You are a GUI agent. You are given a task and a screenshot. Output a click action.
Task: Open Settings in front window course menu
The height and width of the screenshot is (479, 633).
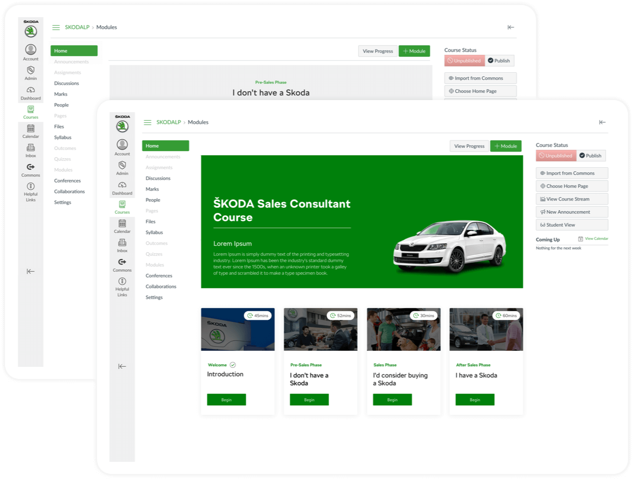[x=154, y=298]
